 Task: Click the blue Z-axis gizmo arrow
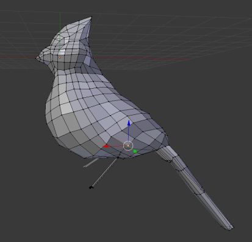point(129,123)
